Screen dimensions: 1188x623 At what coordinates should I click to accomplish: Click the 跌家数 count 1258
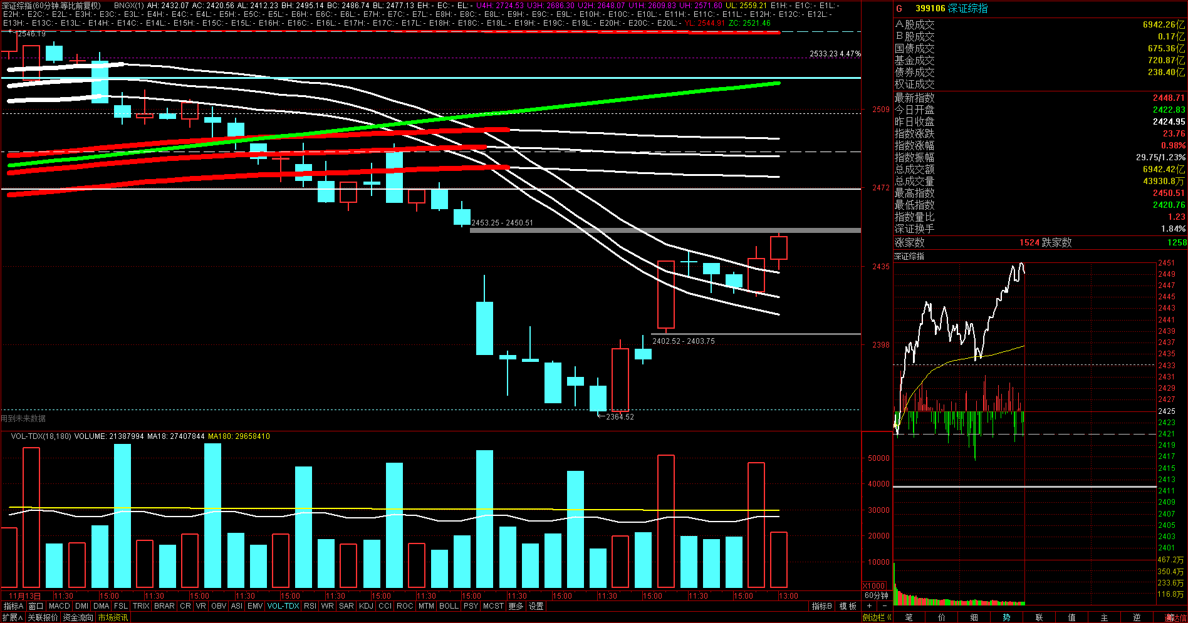pos(1177,242)
